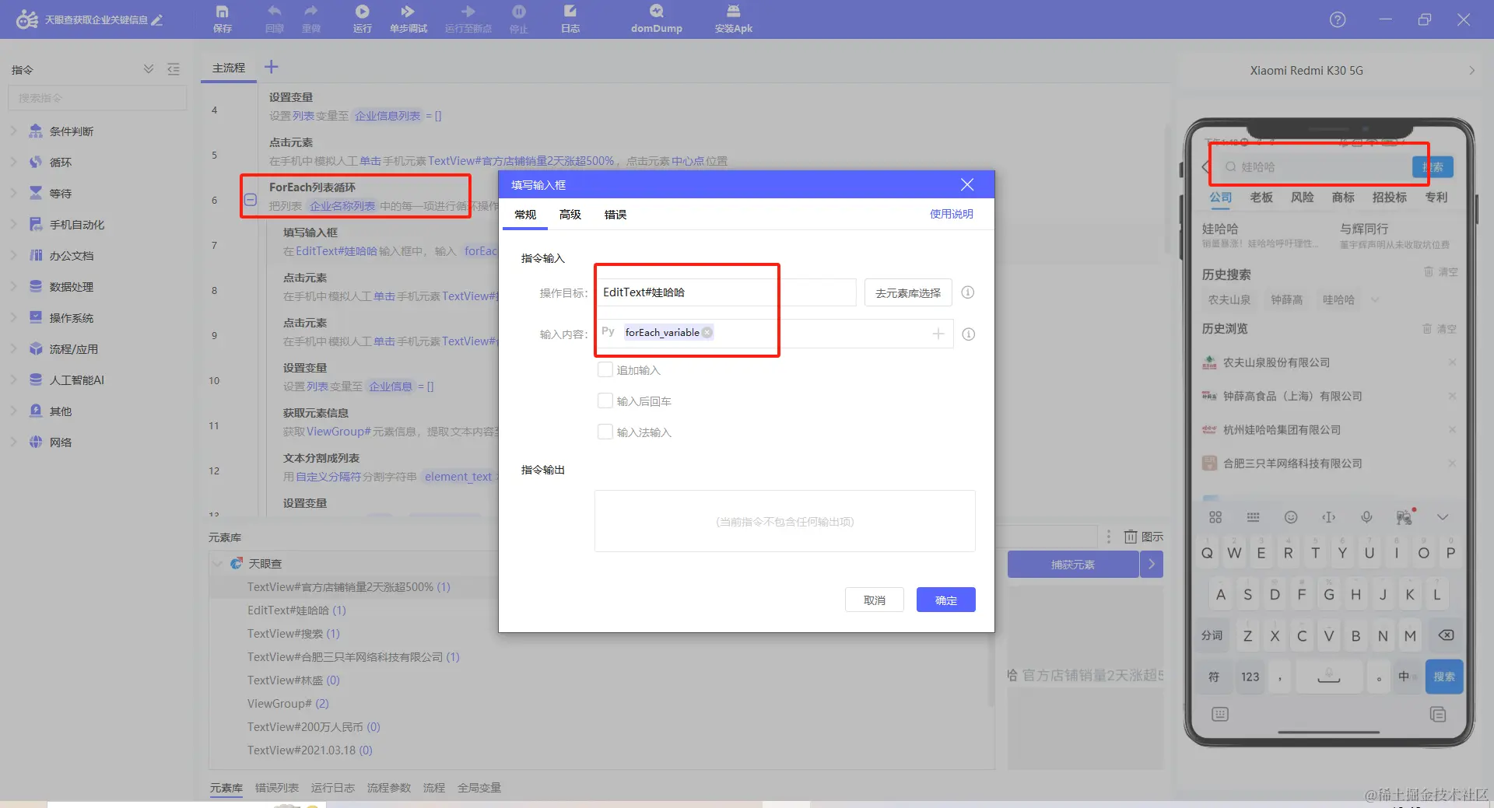Expand the 条件判断 command category

click(x=13, y=131)
